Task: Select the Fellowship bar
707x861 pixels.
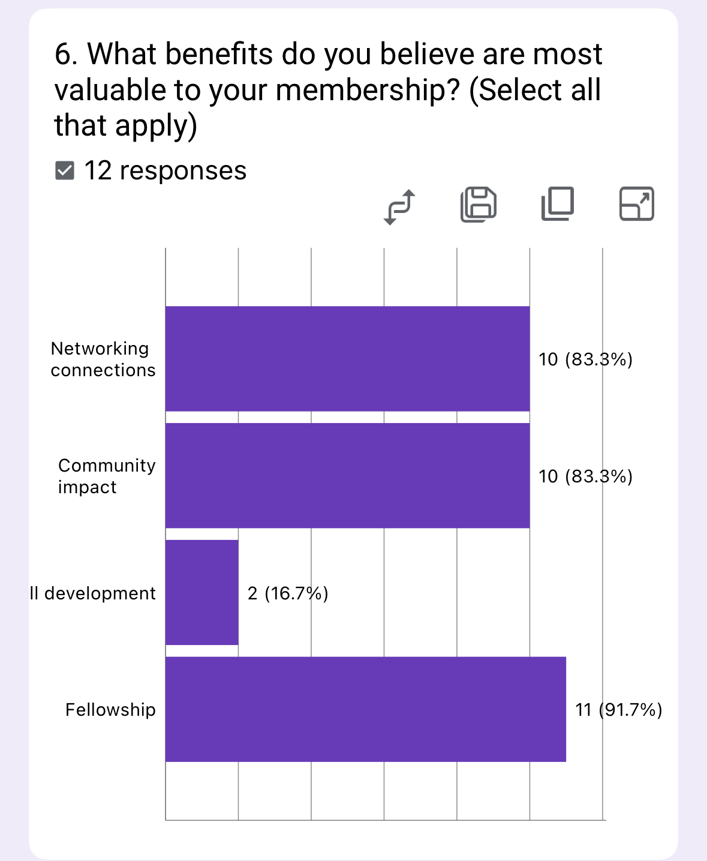Action: [365, 709]
